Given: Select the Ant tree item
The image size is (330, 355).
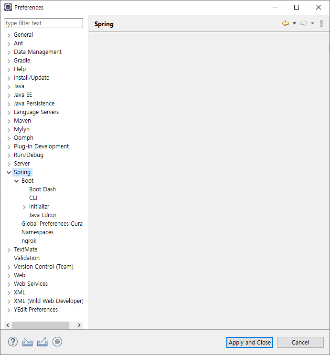Looking at the screenshot, I should coord(18,43).
